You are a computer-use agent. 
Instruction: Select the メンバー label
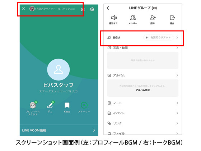[x=133, y=23]
